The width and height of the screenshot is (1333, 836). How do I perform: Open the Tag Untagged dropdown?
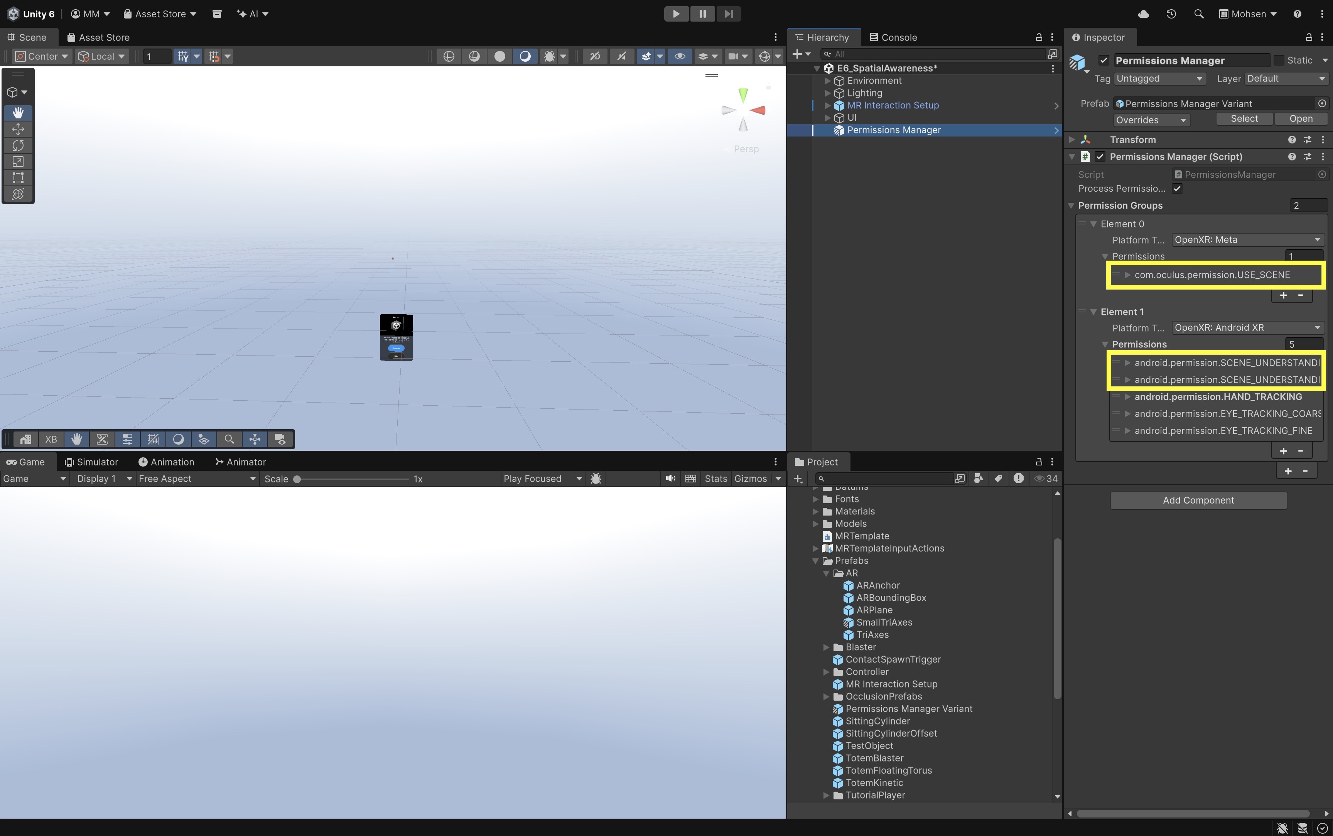(x=1159, y=79)
